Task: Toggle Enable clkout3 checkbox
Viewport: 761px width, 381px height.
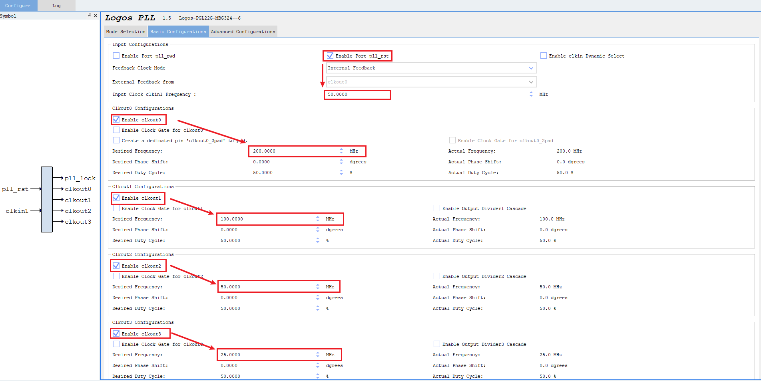Action: coord(116,333)
